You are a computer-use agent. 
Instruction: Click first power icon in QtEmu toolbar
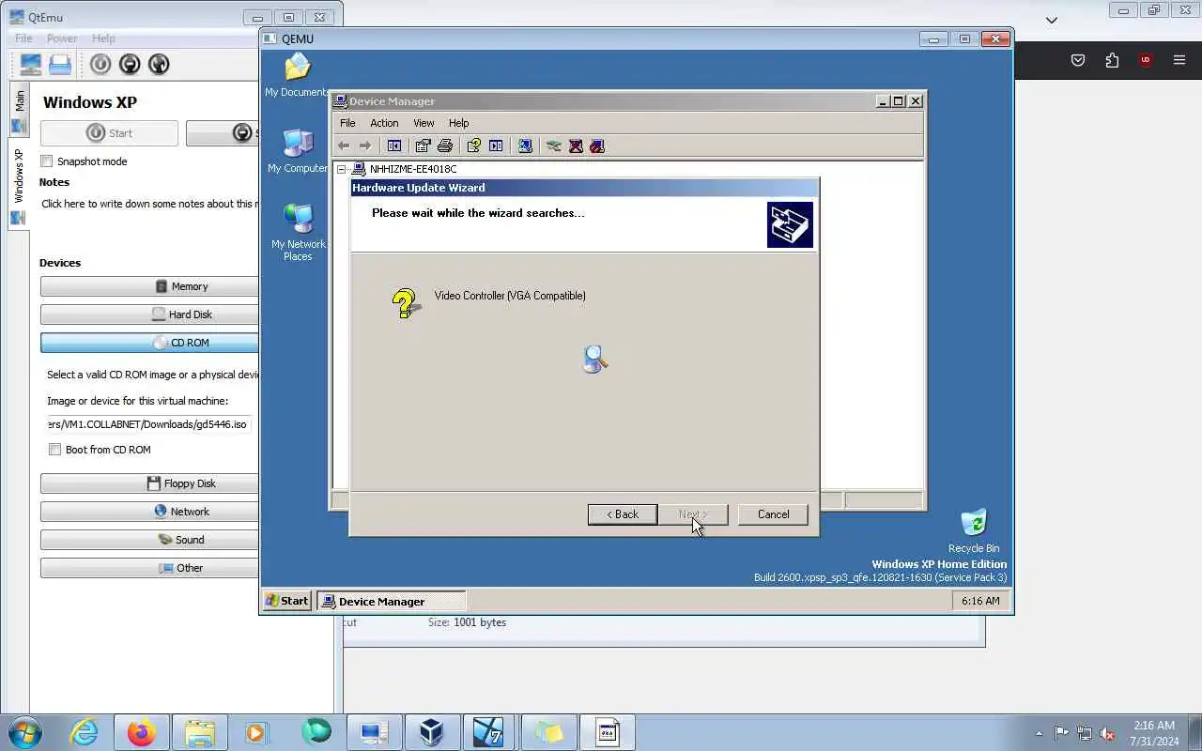pyautogui.click(x=100, y=64)
